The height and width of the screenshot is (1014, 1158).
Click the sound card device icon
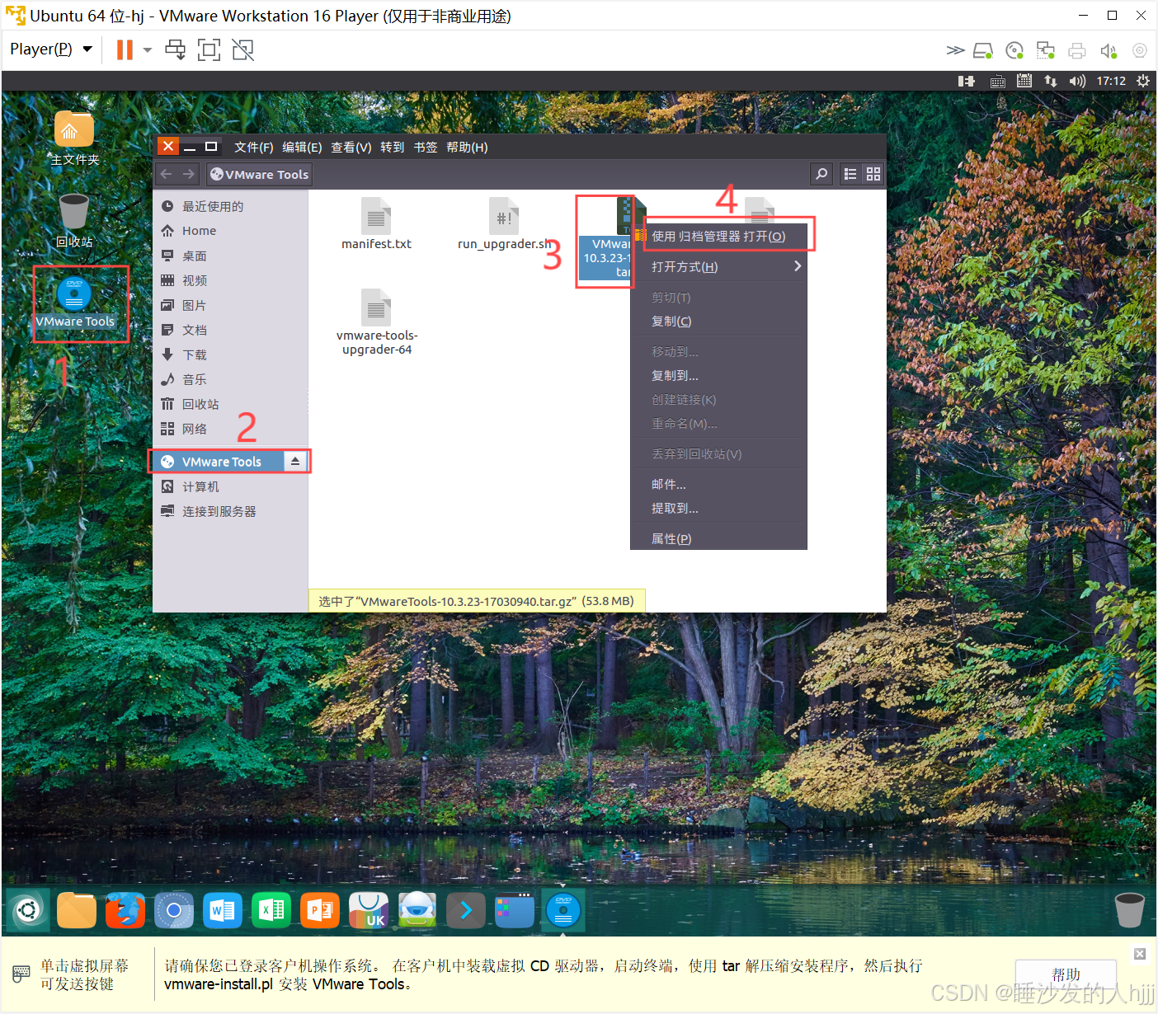[1109, 51]
